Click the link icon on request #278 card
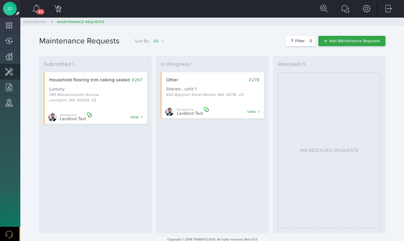Image resolution: width=404 pixels, height=241 pixels. (206, 109)
